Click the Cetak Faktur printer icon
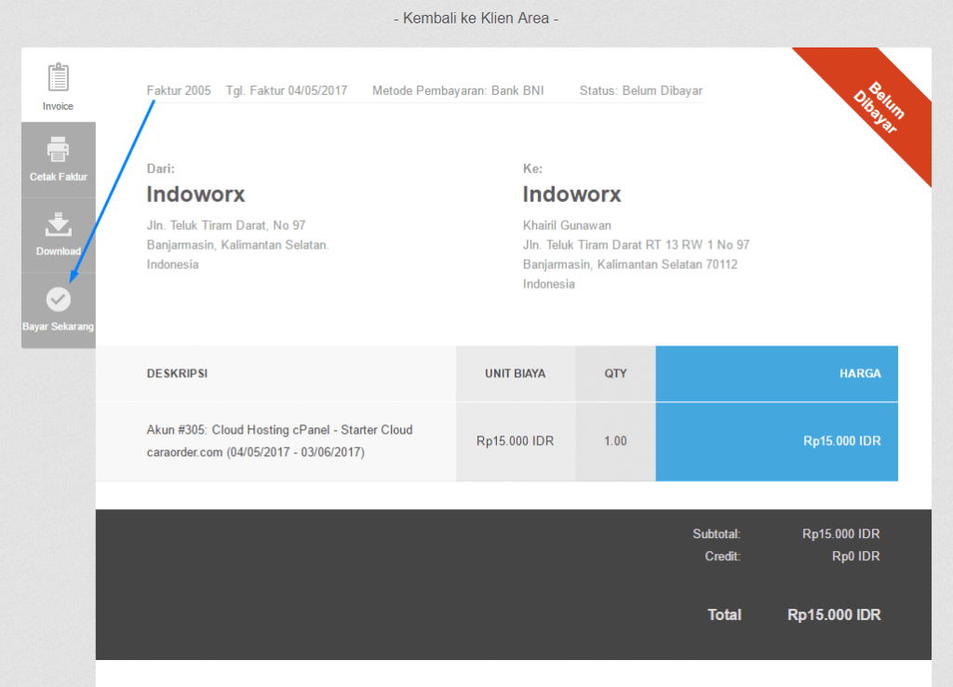Viewport: 953px width, 687px height. coord(59,150)
